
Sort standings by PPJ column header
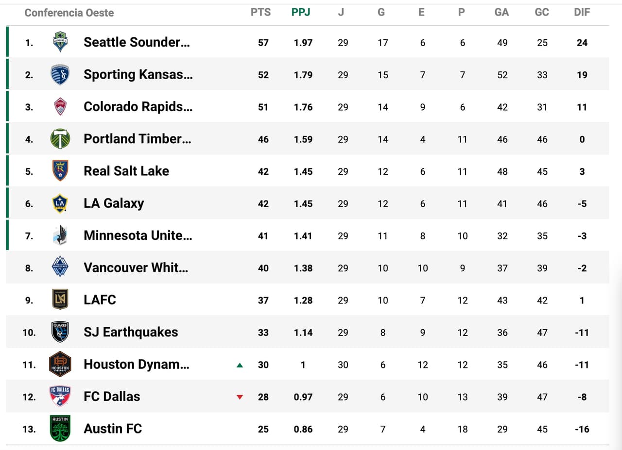[301, 13]
